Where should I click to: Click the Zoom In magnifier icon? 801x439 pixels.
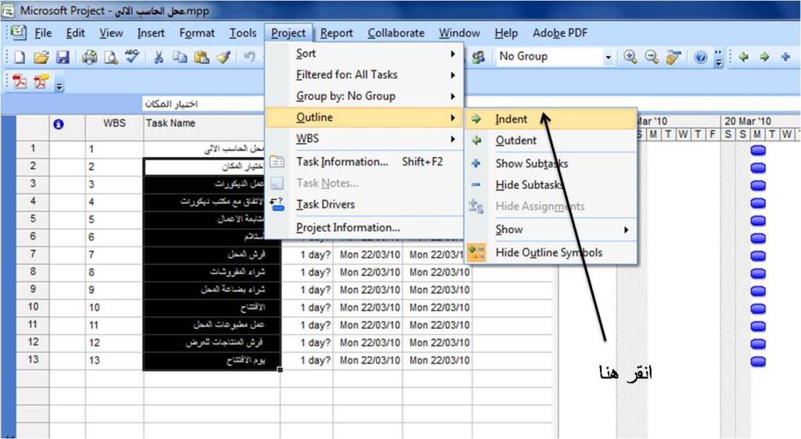pos(630,57)
